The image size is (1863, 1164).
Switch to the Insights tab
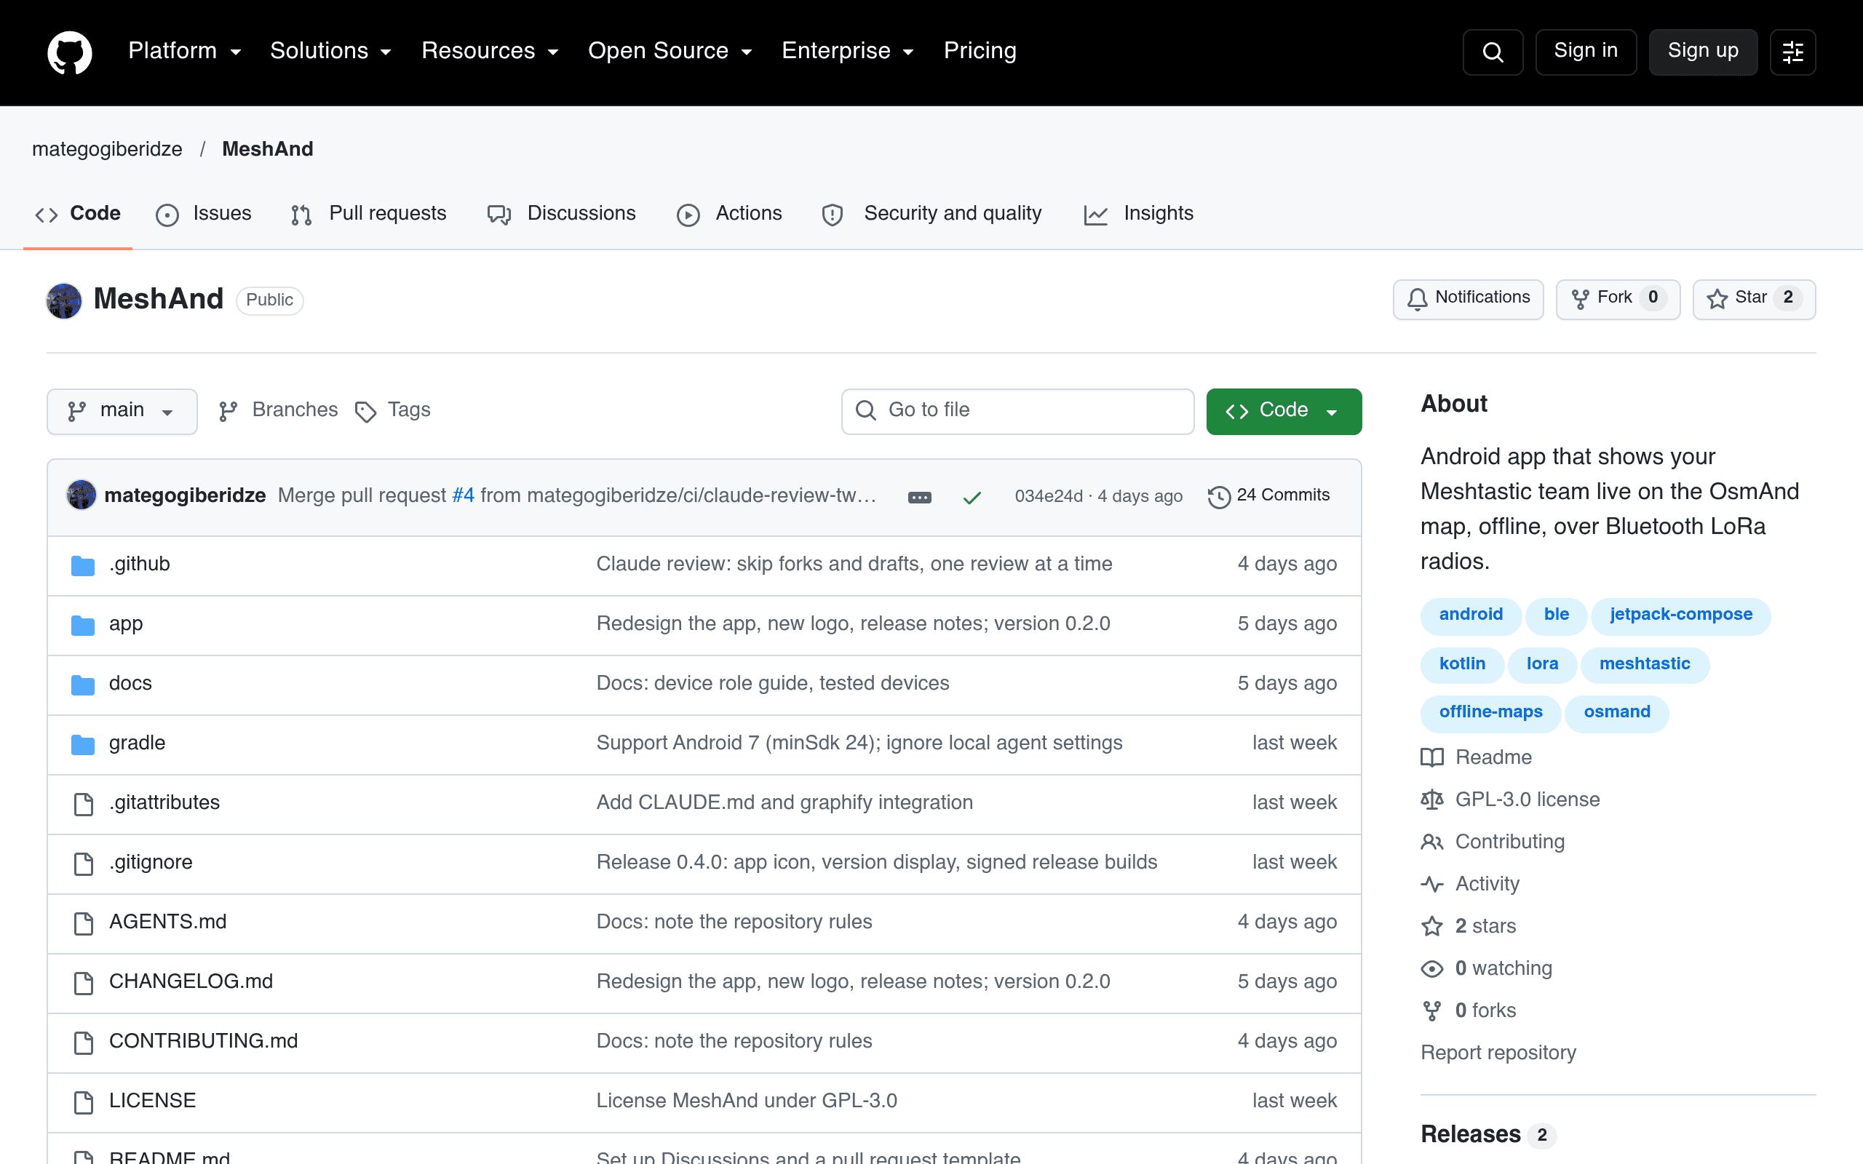(1139, 214)
